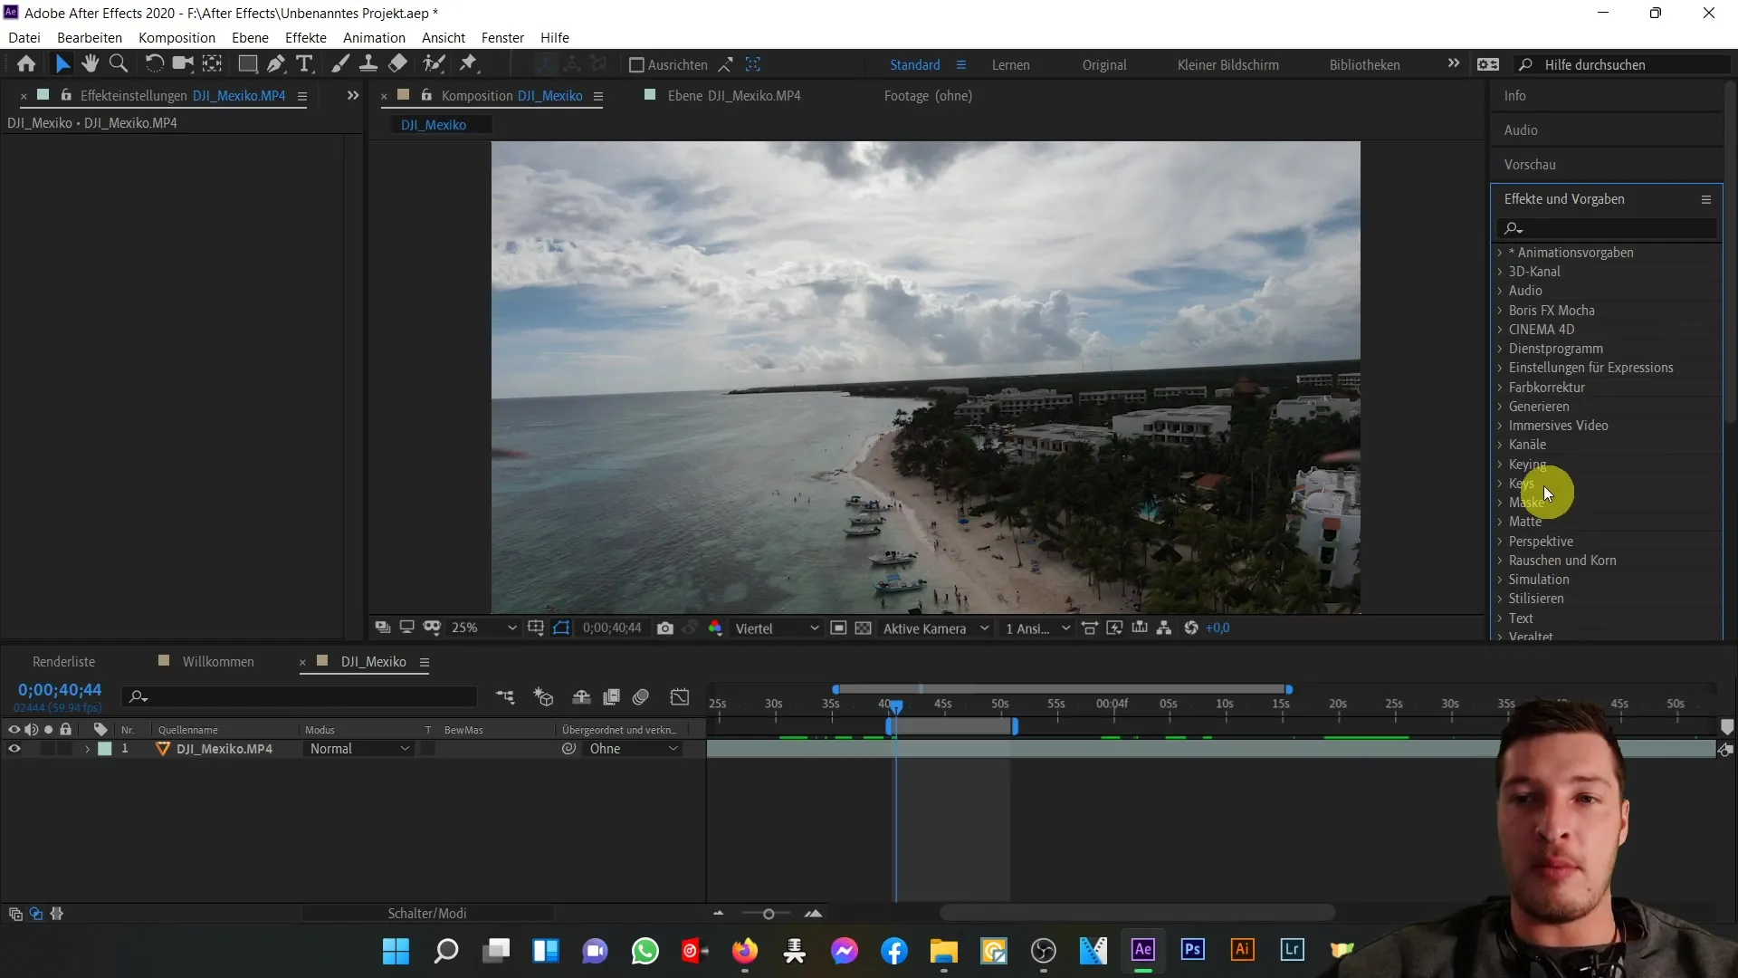This screenshot has width=1738, height=978.
Task: Select the Rotation tool
Action: click(x=154, y=64)
